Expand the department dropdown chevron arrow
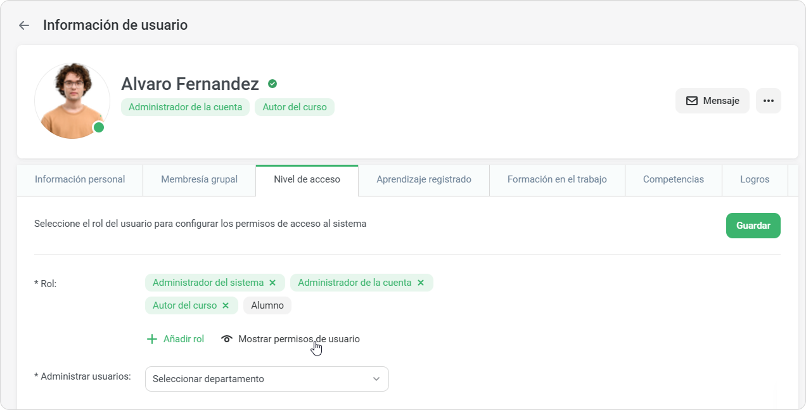 click(x=376, y=379)
